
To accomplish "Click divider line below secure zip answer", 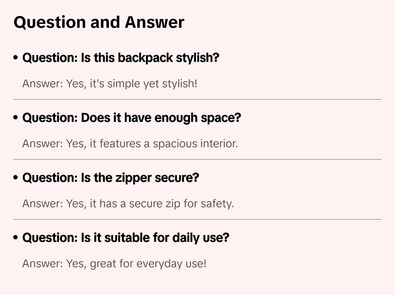I will pos(197,219).
